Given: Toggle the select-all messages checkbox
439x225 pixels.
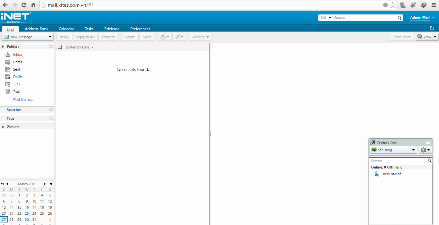Looking at the screenshot, I should [60, 47].
